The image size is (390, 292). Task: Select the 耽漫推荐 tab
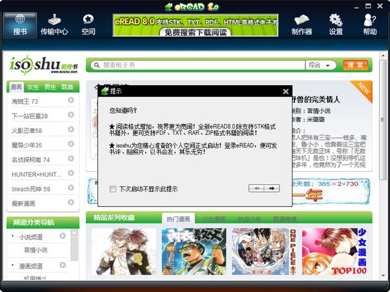285,219
